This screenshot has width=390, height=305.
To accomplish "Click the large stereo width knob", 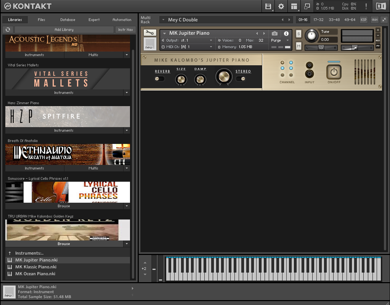I will 224,76.
